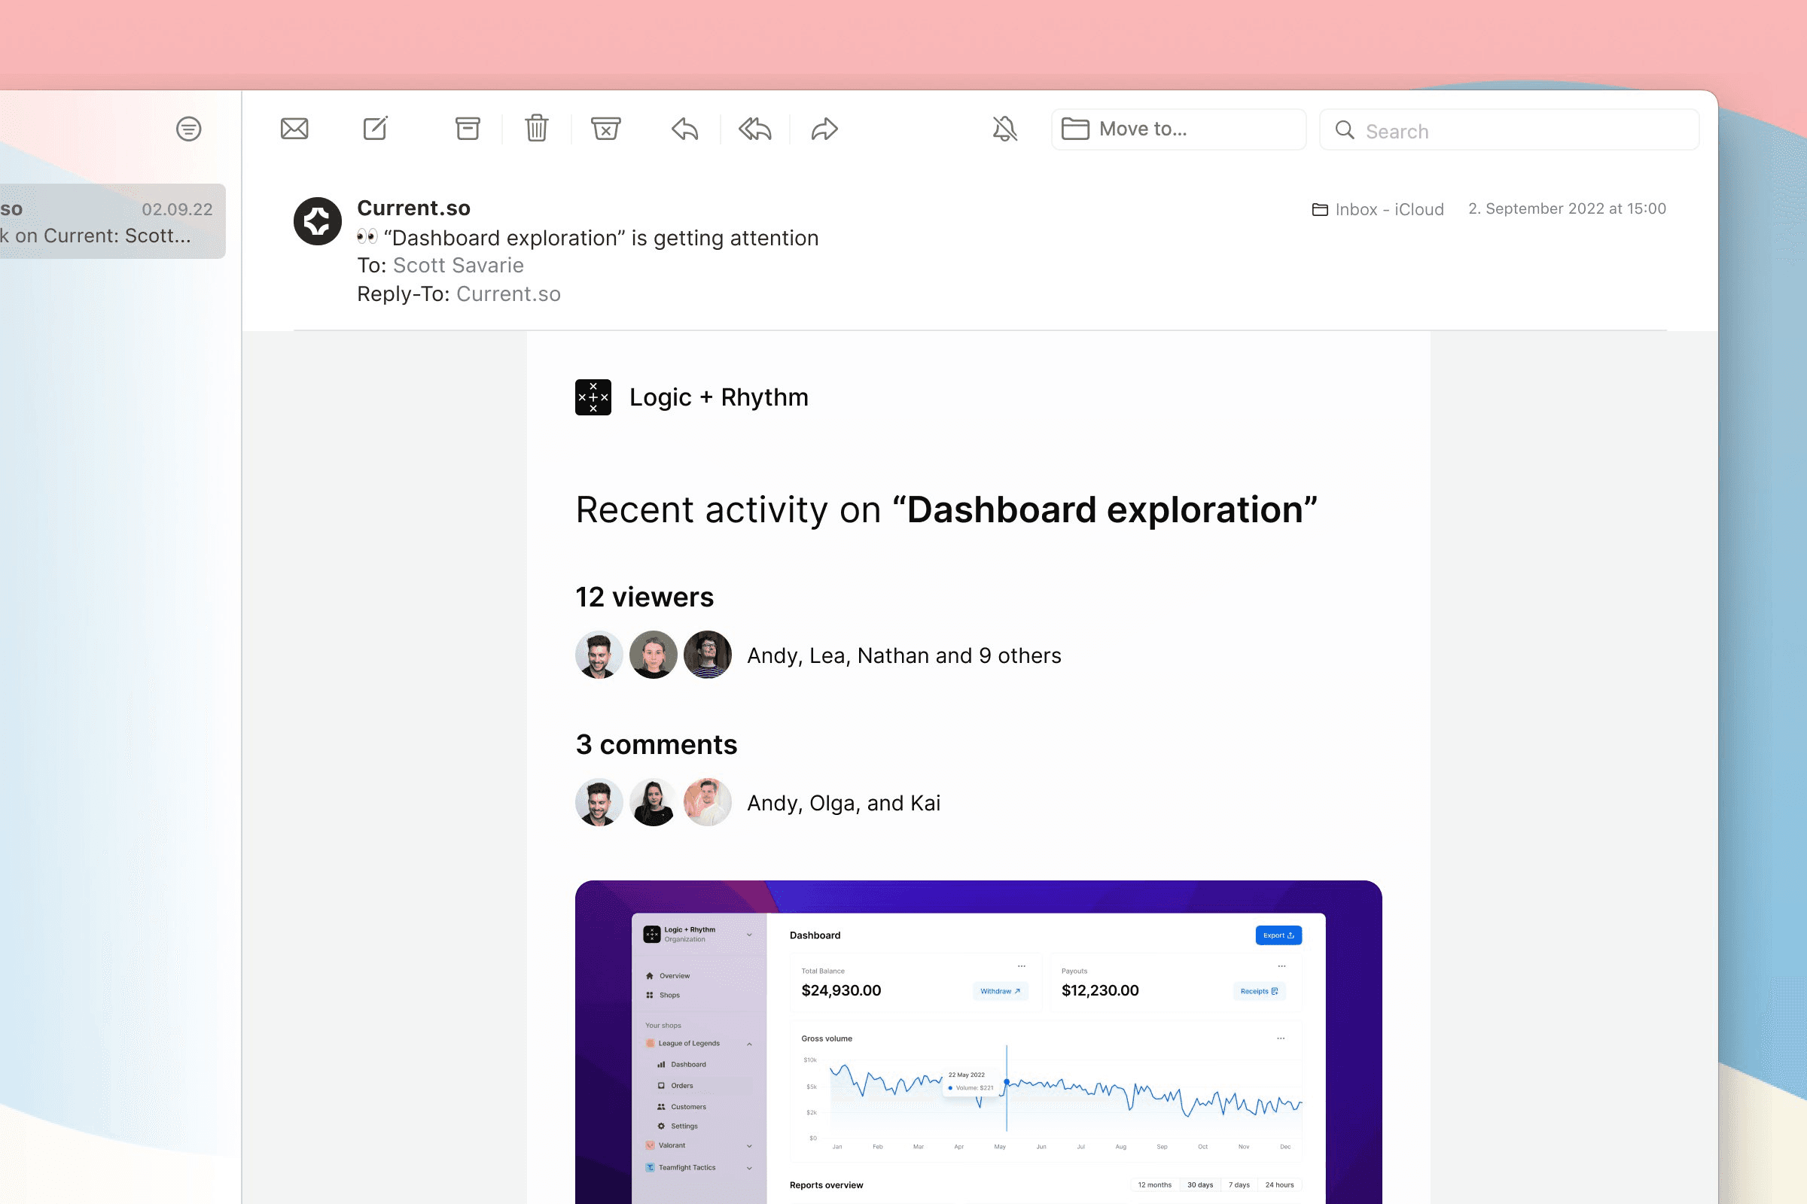Screen dimensions: 1807x1204
Task: Delete email with trash icon
Action: coord(536,129)
